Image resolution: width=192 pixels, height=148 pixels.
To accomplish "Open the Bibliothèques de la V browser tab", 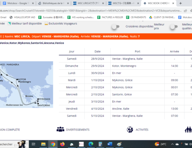I will 53,3.
